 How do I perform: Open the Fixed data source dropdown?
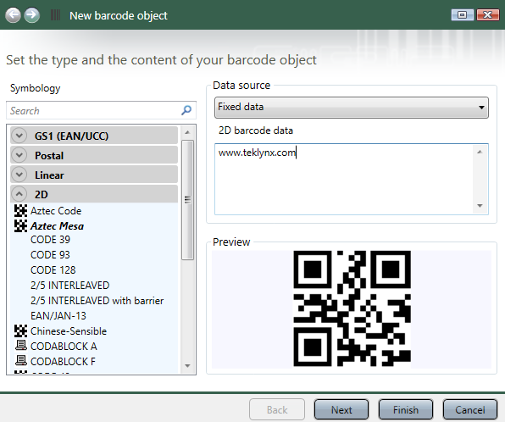tap(352, 108)
